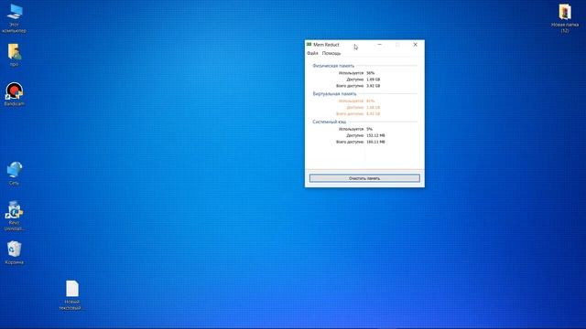Select the про folder desktop icon
Image resolution: width=586 pixels, height=329 pixels.
[15, 55]
